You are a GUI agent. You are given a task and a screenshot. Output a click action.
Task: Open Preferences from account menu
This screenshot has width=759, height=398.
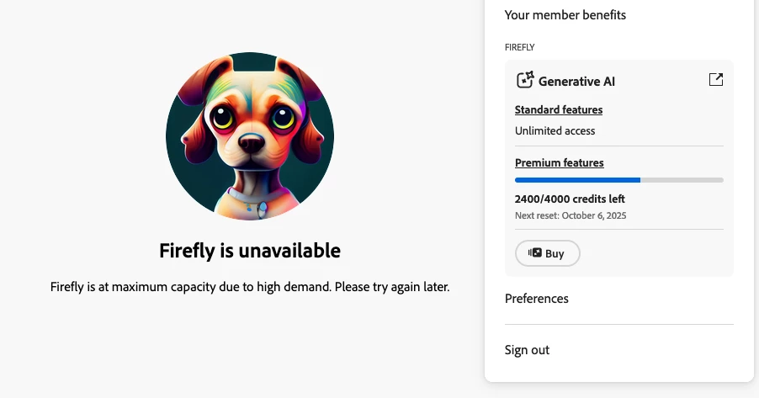[536, 298]
